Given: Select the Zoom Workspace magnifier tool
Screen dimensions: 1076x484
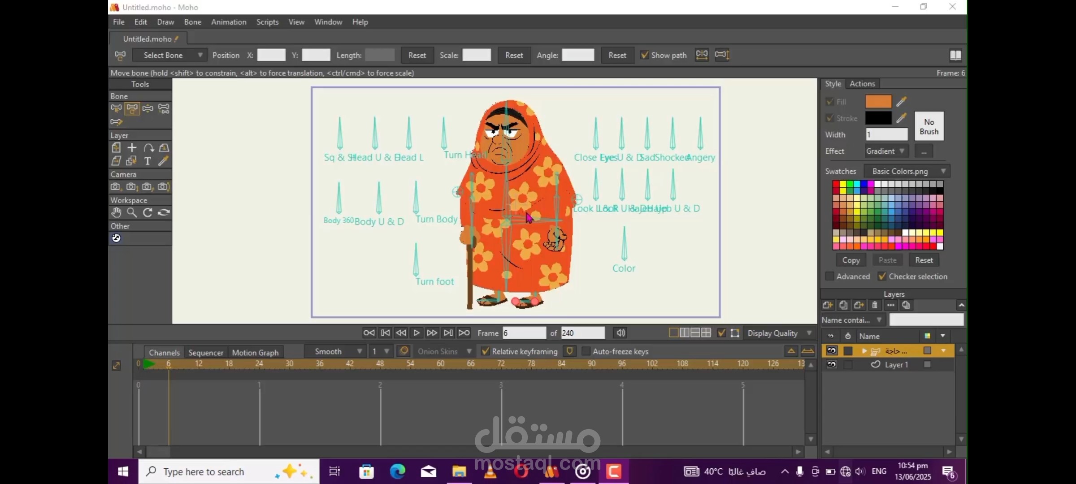Looking at the screenshot, I should click(x=132, y=212).
